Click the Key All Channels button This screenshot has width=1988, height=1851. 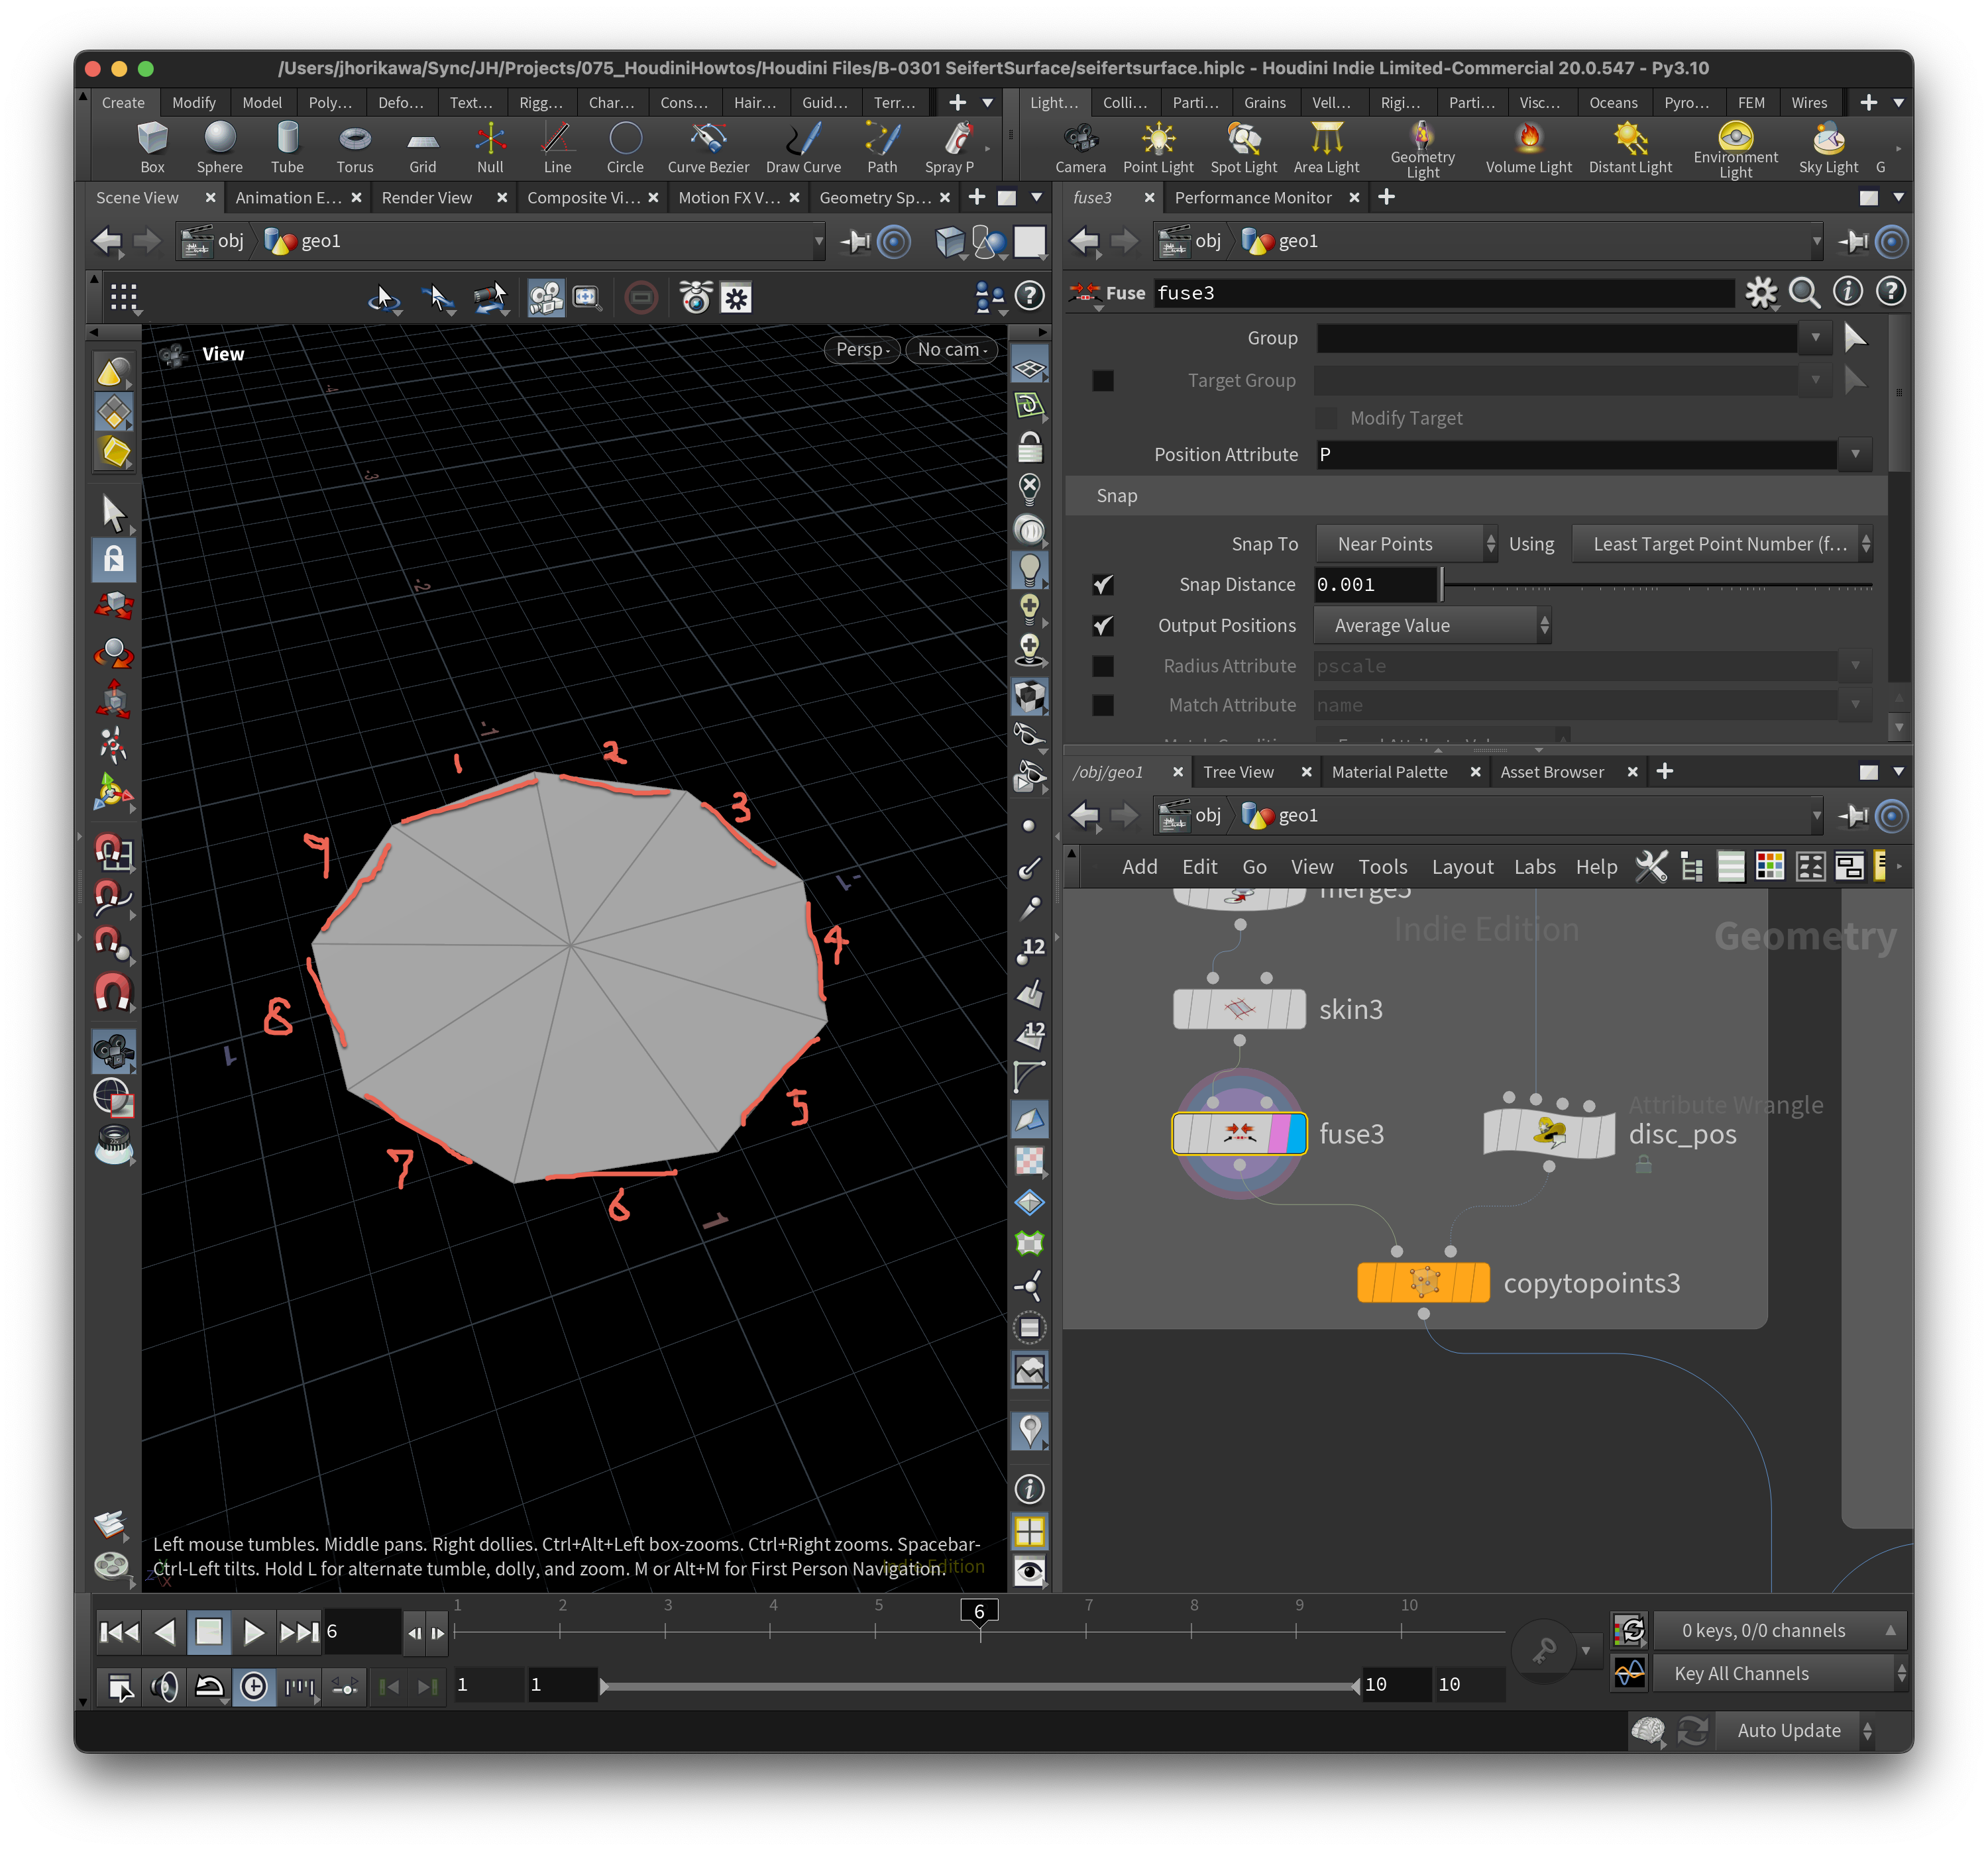(x=1741, y=1673)
